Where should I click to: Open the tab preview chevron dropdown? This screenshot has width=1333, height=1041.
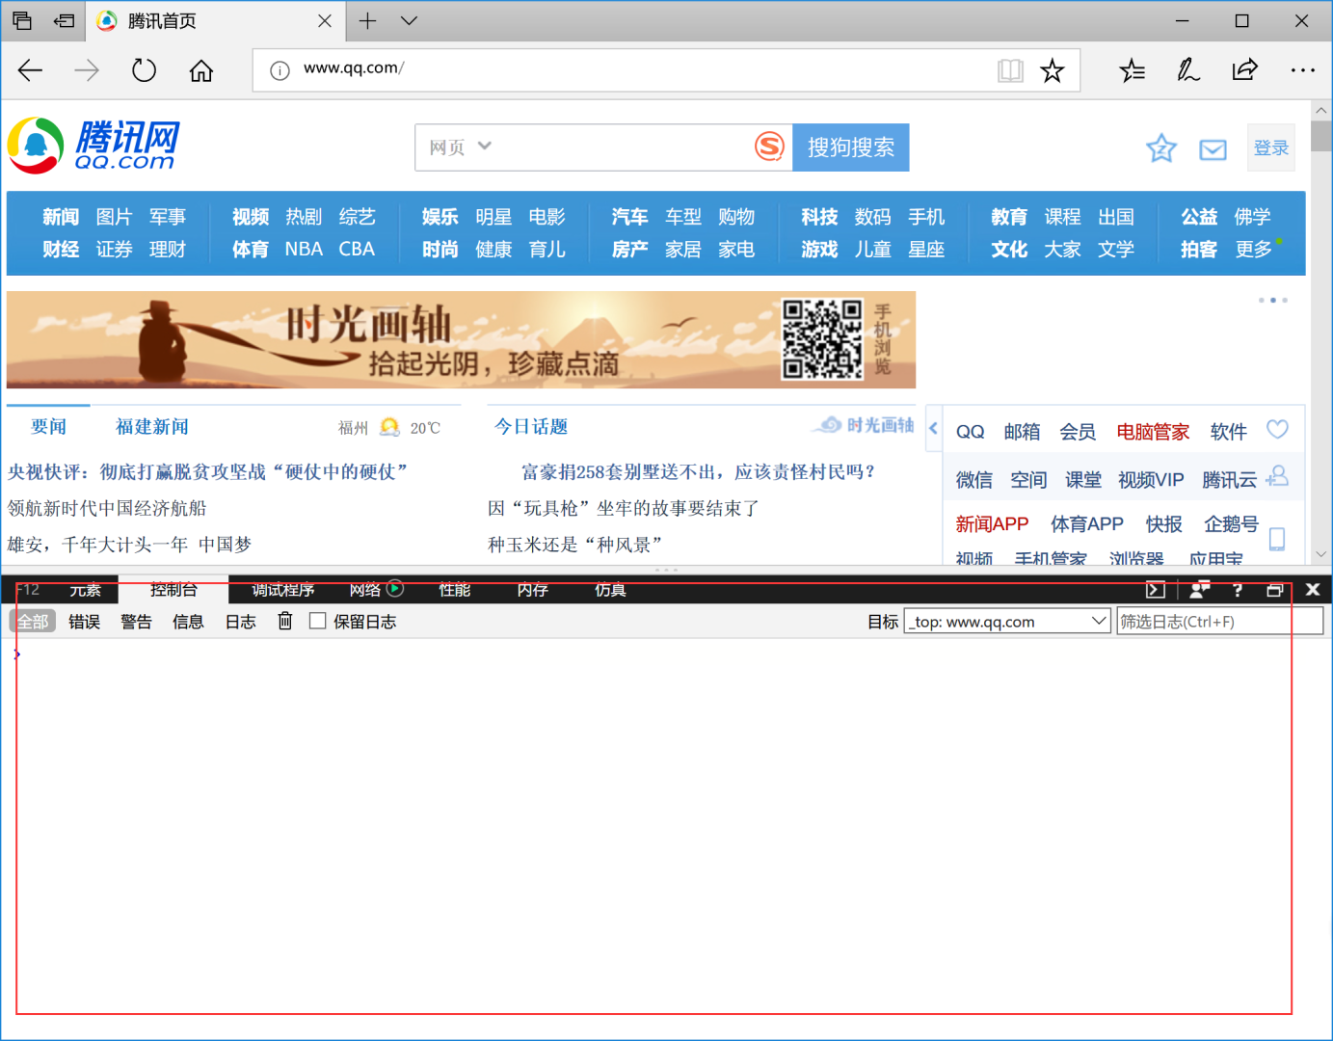(x=409, y=20)
